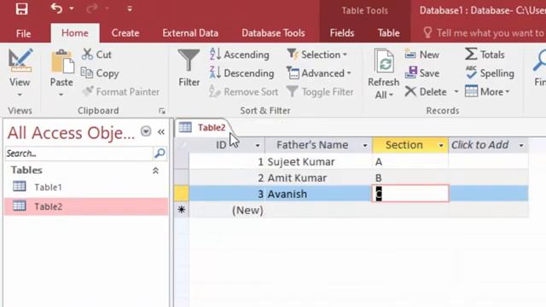Image resolution: width=546 pixels, height=307 pixels.
Task: Click the View design icon
Action: [20, 61]
